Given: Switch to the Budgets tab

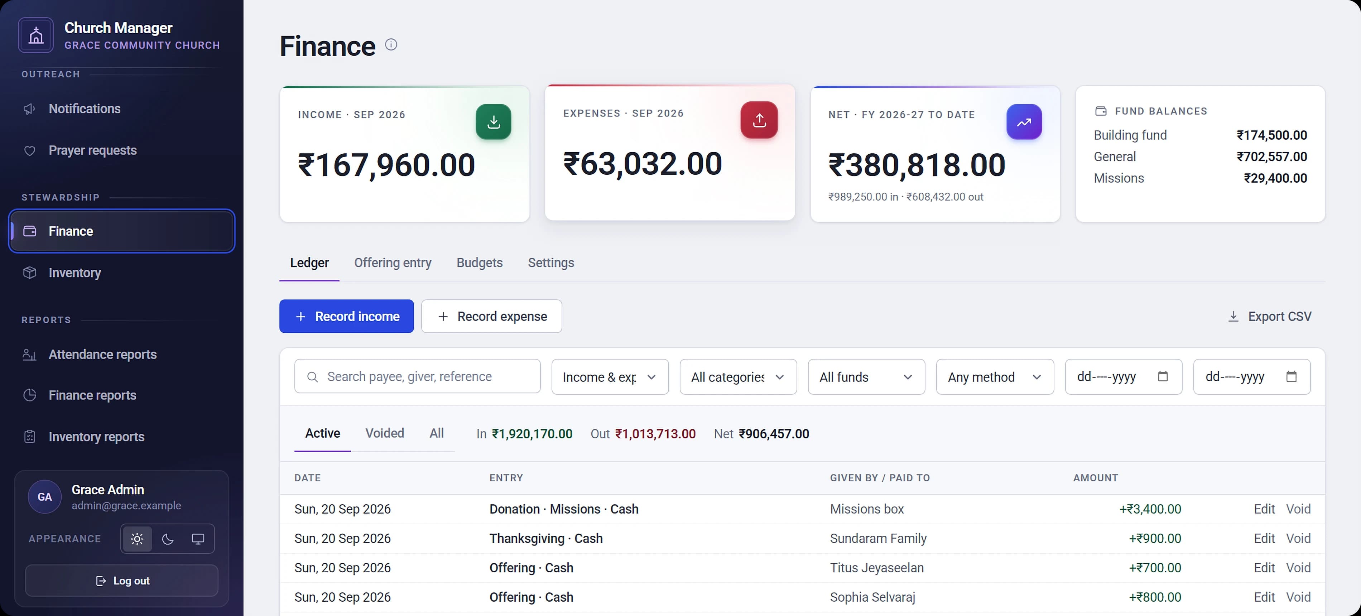Looking at the screenshot, I should [479, 263].
